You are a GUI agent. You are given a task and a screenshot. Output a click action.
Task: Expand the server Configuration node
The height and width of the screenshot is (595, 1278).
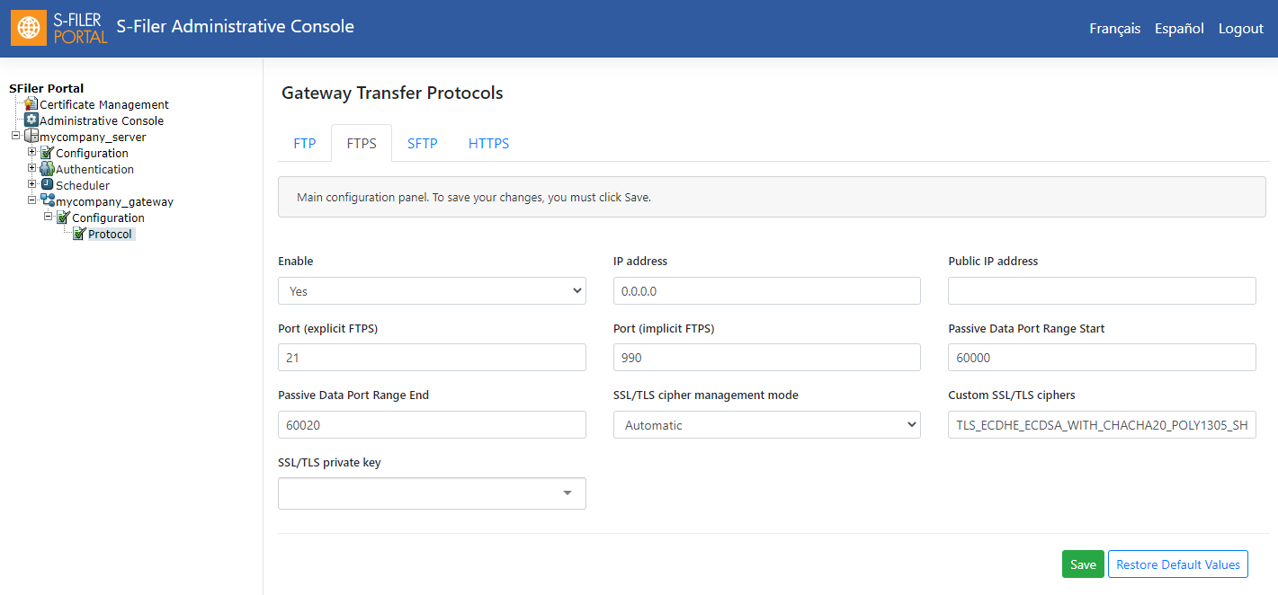click(32, 152)
